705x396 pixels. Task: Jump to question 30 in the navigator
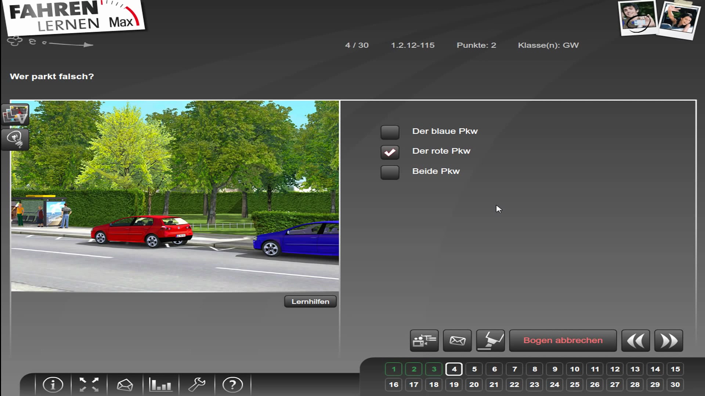point(675,384)
